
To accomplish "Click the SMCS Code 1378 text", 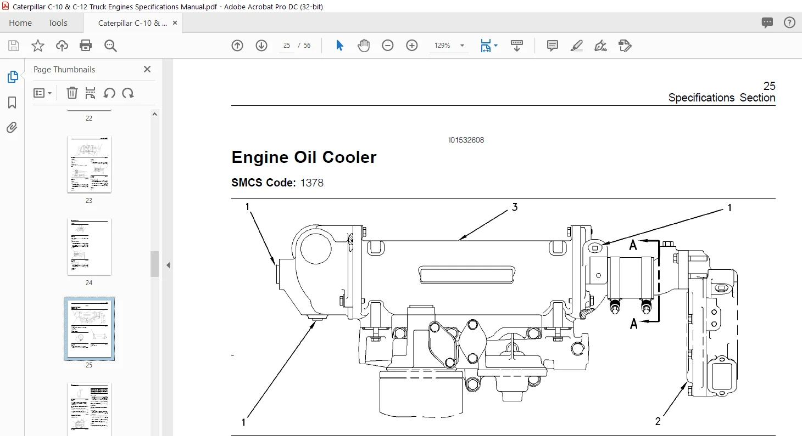I will click(x=277, y=183).
